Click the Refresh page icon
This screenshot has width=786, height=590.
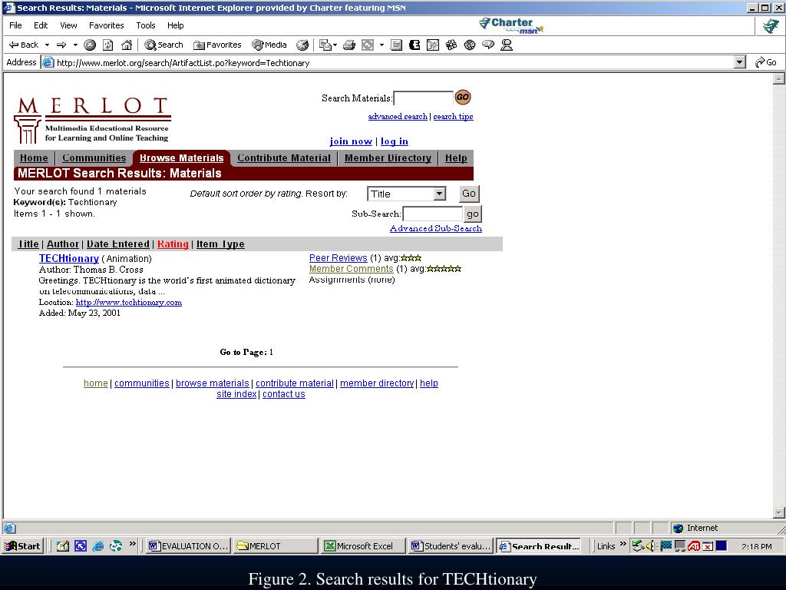(107, 45)
